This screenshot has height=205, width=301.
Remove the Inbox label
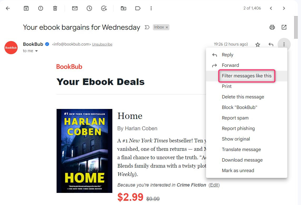tap(167, 27)
